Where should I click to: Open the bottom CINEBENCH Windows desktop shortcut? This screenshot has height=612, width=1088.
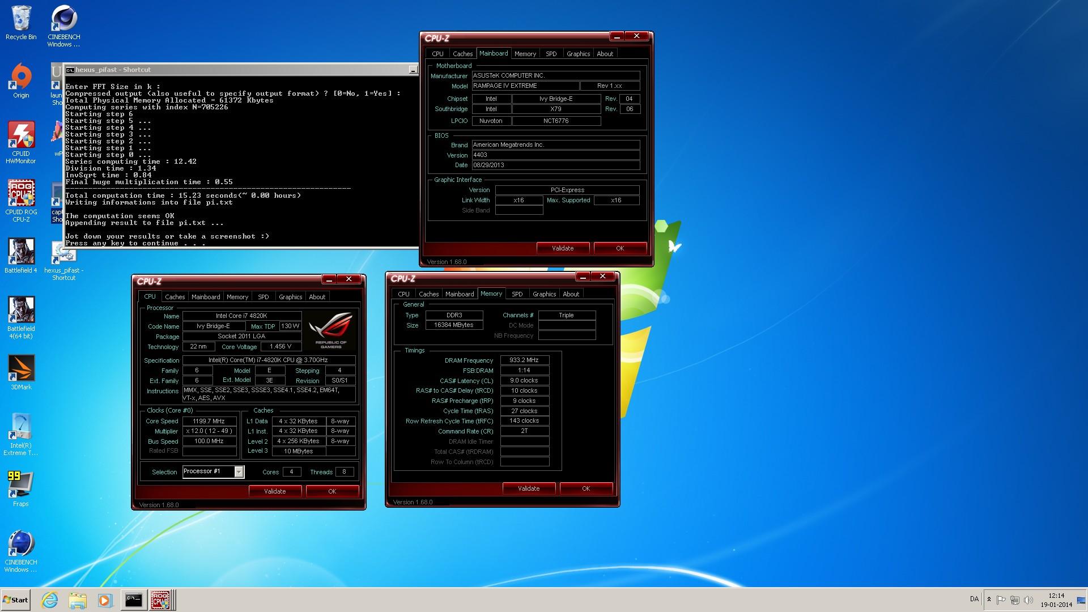point(21,551)
